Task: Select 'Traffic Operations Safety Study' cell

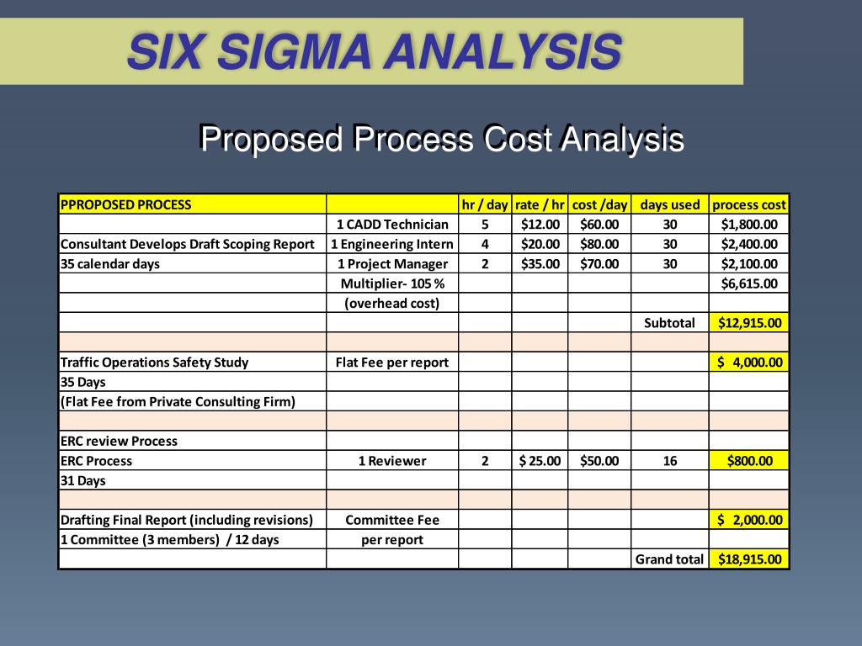Action: pos(193,363)
